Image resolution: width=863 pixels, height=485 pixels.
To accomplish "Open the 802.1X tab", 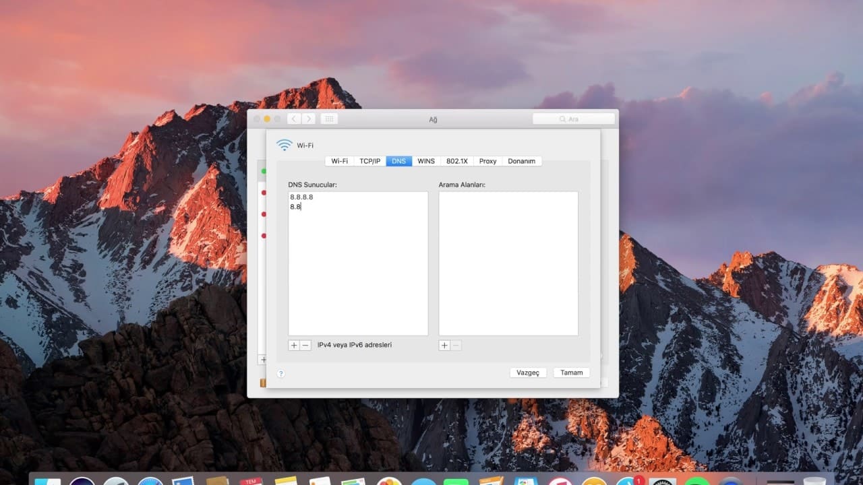I will 456,161.
